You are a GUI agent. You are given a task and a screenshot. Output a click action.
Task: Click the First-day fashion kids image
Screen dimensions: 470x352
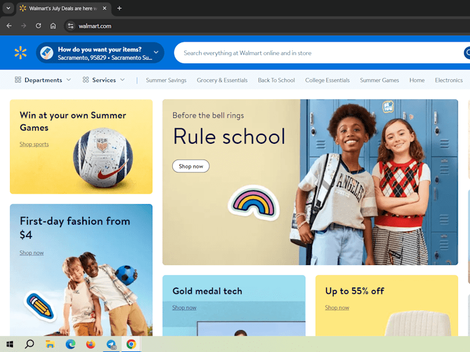103,295
